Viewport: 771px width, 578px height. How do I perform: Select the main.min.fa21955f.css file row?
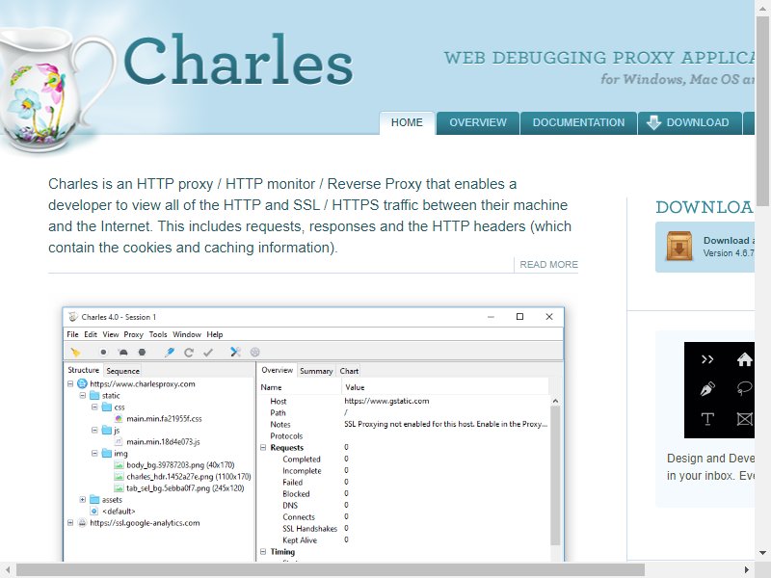click(164, 419)
